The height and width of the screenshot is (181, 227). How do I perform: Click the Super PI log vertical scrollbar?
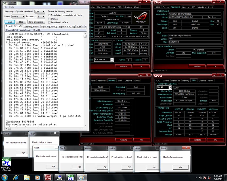pyautogui.click(x=85, y=79)
